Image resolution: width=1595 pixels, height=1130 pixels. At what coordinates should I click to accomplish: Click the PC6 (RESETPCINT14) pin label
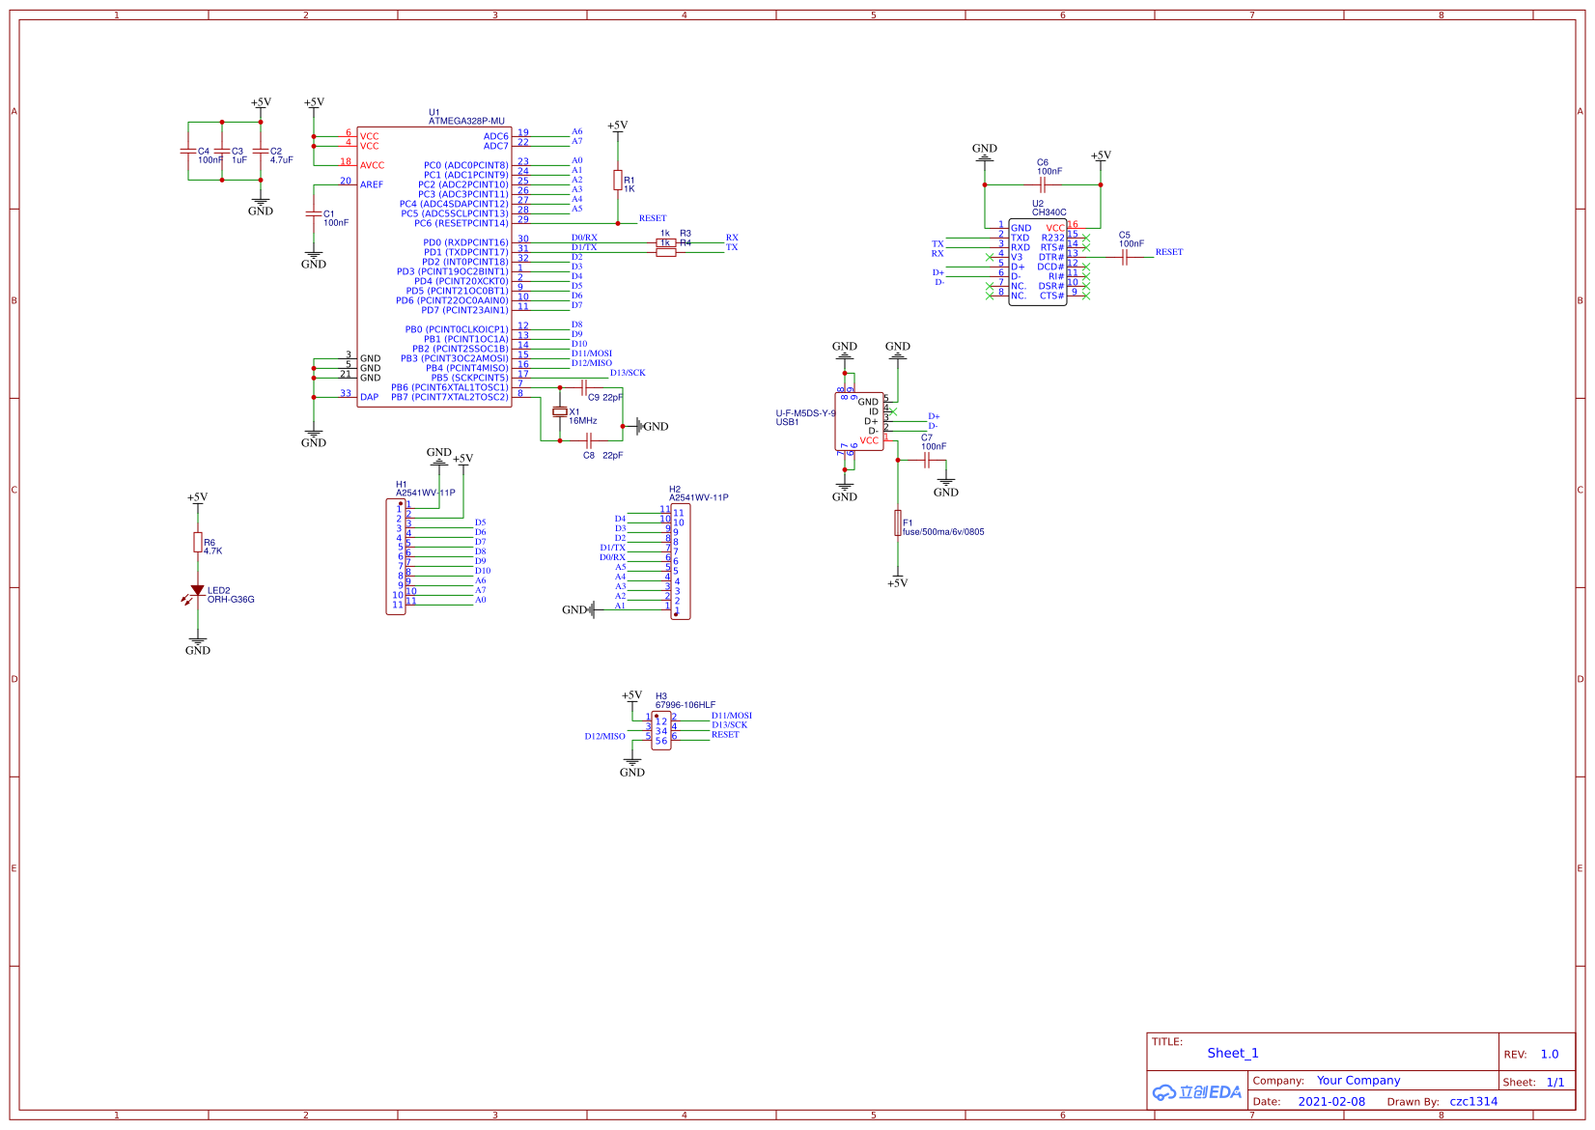462,223
